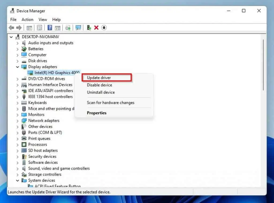Open Properties from the context menu

(97, 113)
